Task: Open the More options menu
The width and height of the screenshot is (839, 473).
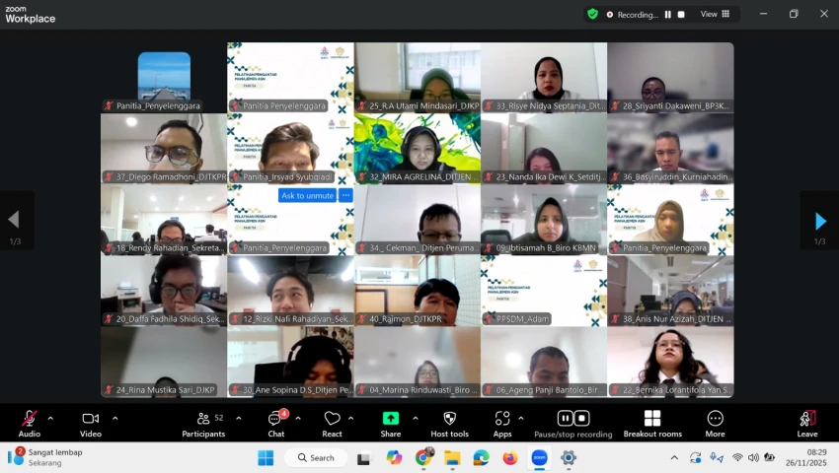Action: (x=715, y=424)
